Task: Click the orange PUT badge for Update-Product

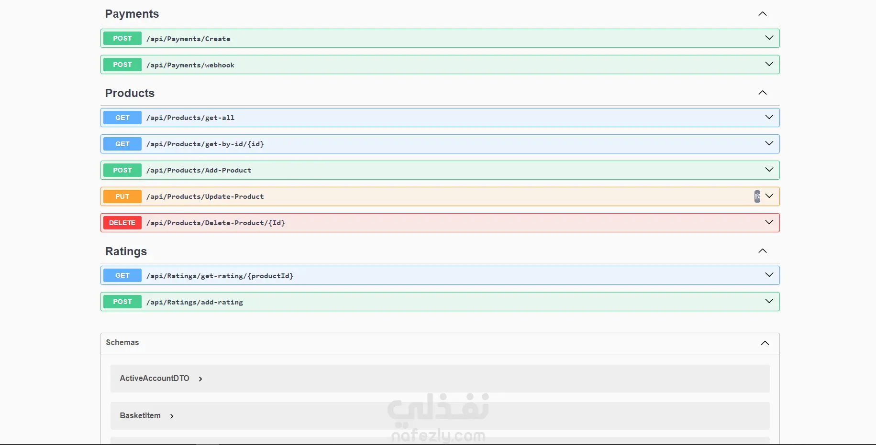Action: (122, 196)
